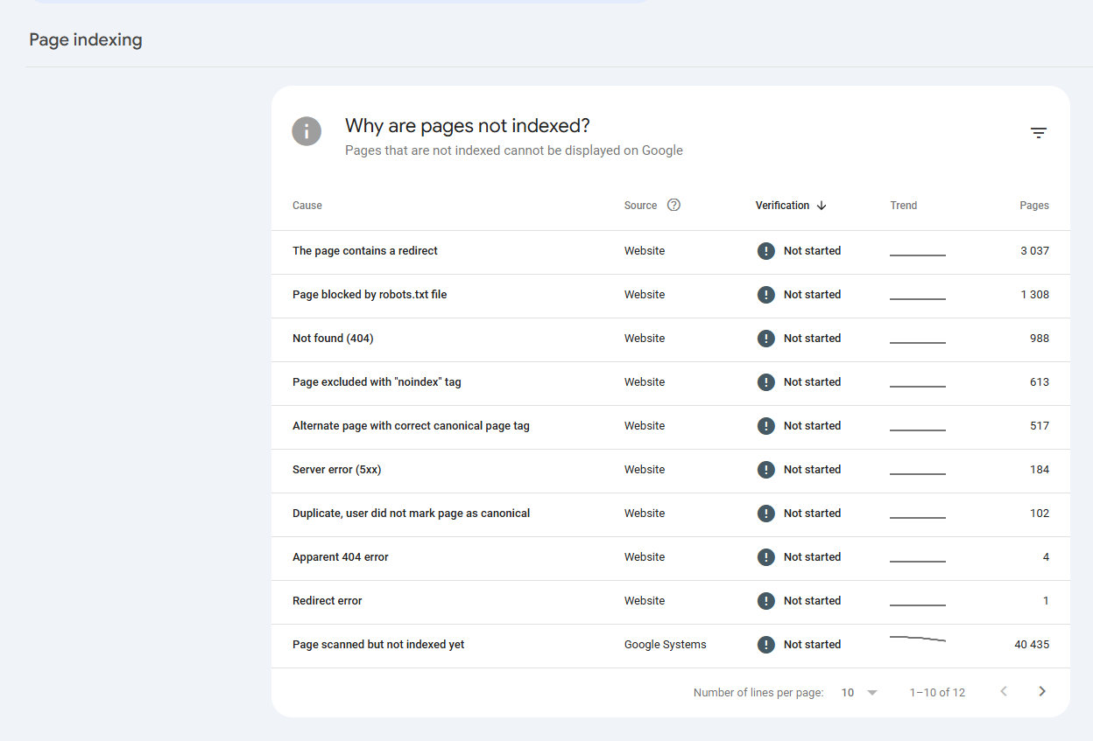Click the Trend column header
Screen dimensions: 1093x741
coord(904,206)
